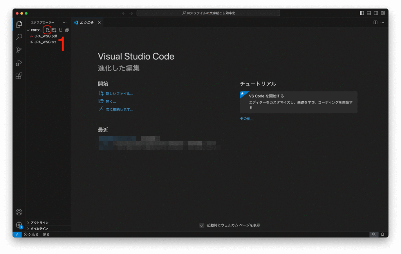Click the command center search box
This screenshot has height=254, width=401.
[x=208, y=13]
